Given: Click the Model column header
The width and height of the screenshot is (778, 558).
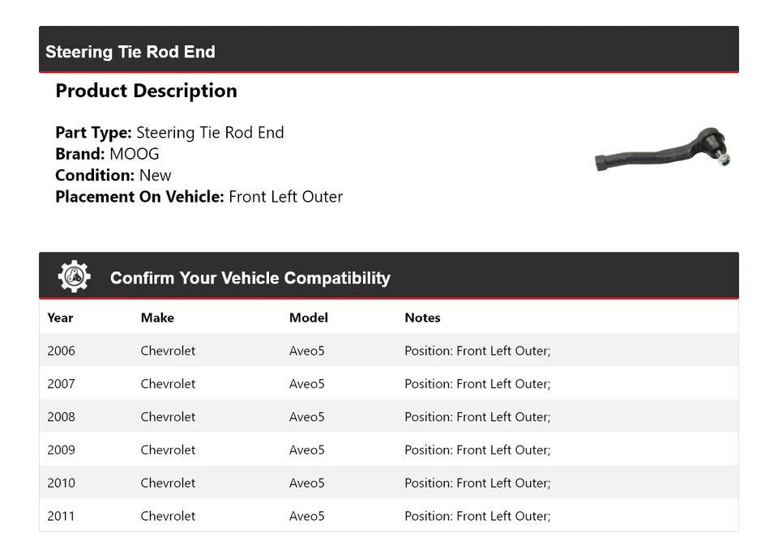Looking at the screenshot, I should (308, 317).
